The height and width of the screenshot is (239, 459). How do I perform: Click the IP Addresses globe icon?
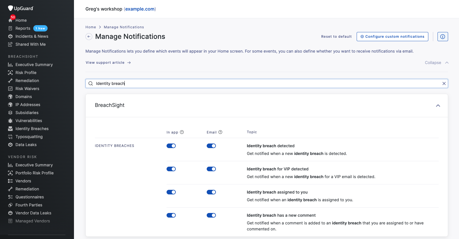click(10, 105)
